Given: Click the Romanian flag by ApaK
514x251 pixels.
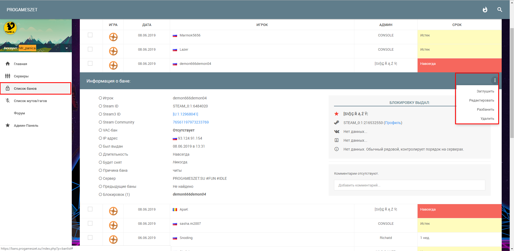Looking at the screenshot, I should (x=175, y=209).
